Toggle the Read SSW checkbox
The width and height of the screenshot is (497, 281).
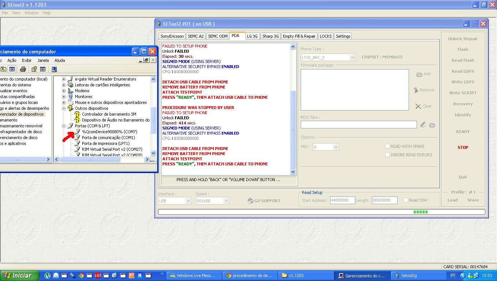click(x=406, y=200)
